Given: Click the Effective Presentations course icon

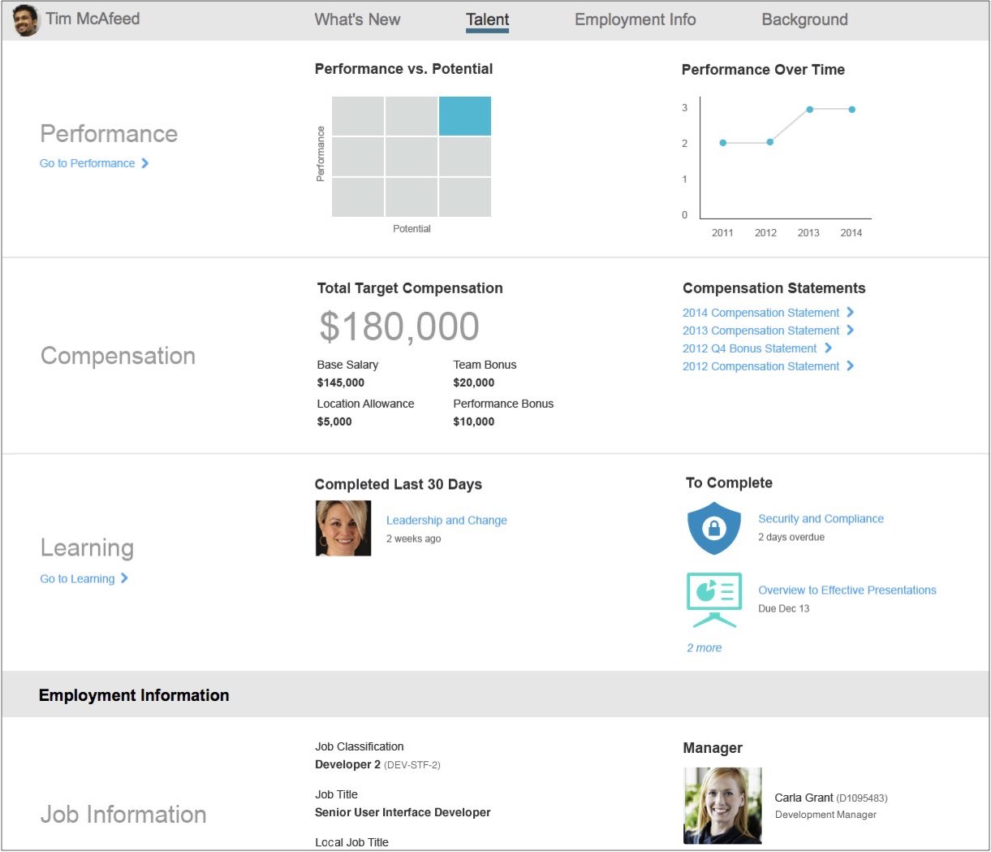Looking at the screenshot, I should click(x=713, y=599).
